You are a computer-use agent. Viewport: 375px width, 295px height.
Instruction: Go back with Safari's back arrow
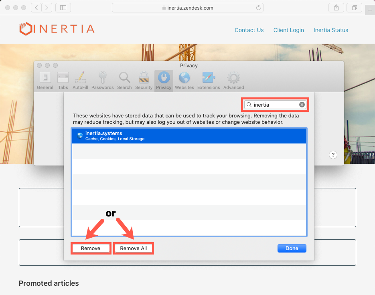[36, 8]
